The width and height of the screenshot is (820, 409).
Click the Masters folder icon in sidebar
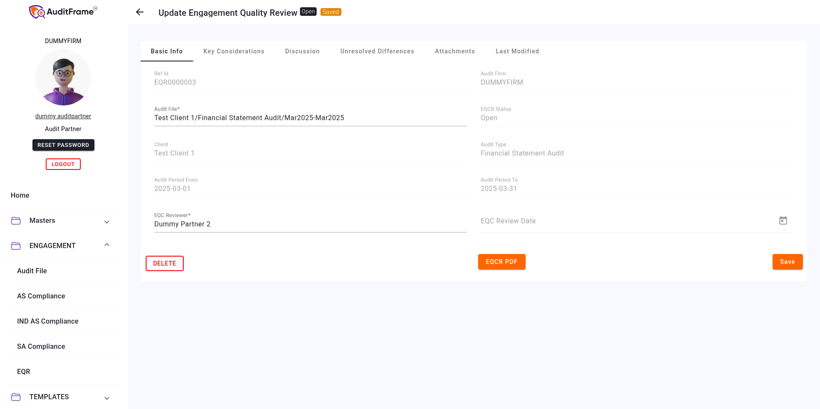click(16, 221)
